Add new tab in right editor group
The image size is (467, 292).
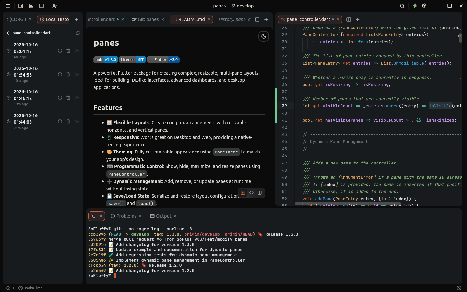[358, 19]
